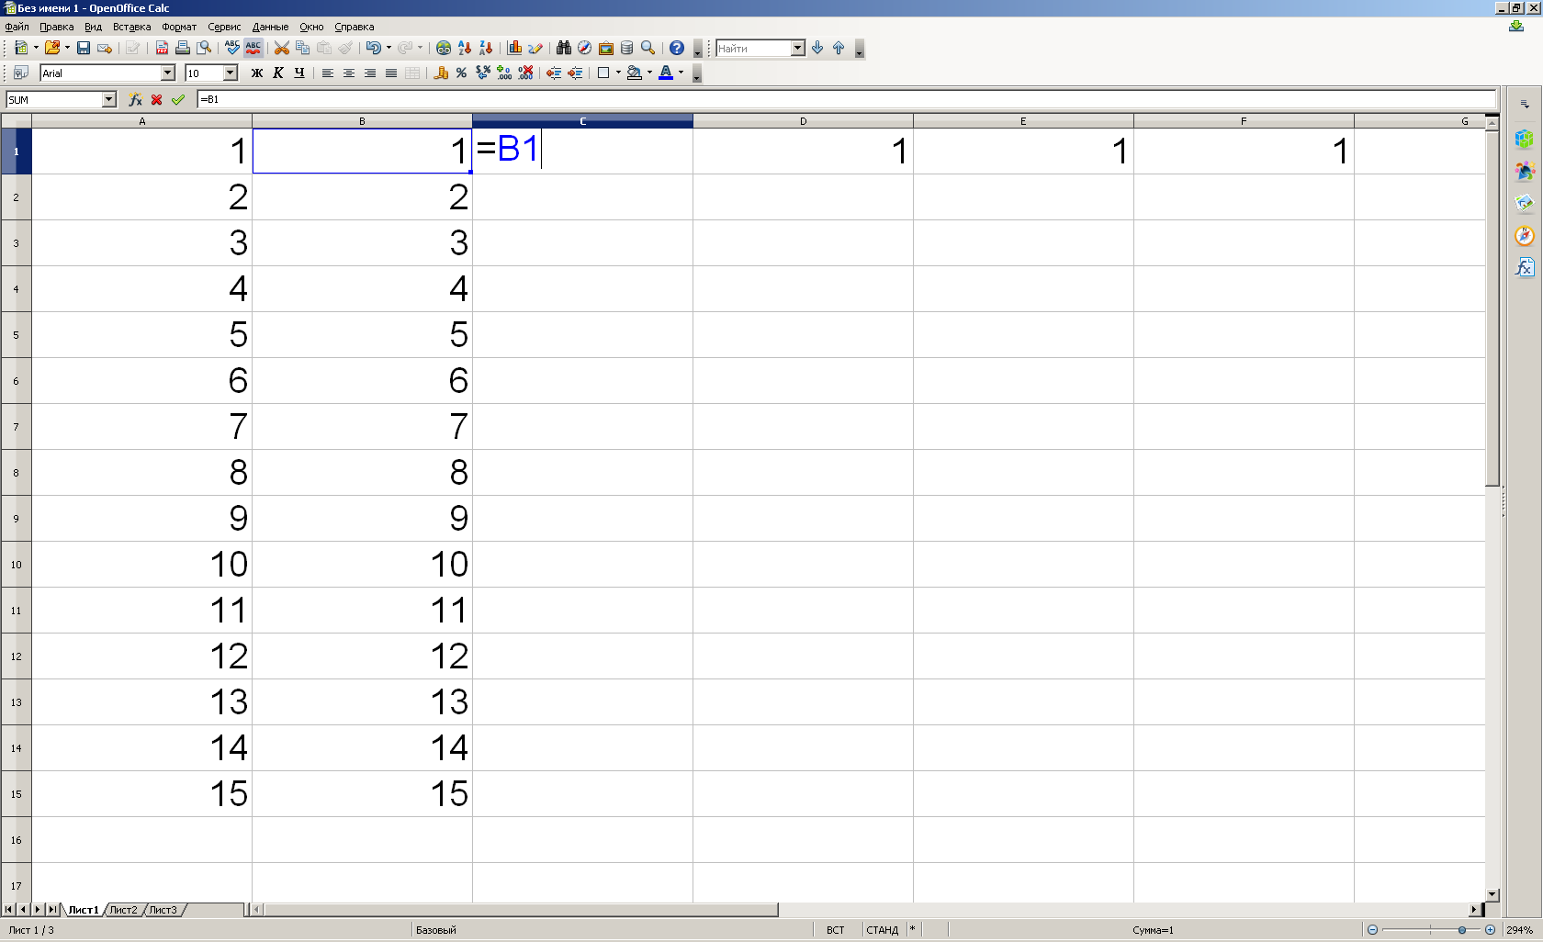1543x942 pixels.
Task: Align cell text left
Action: (x=328, y=73)
